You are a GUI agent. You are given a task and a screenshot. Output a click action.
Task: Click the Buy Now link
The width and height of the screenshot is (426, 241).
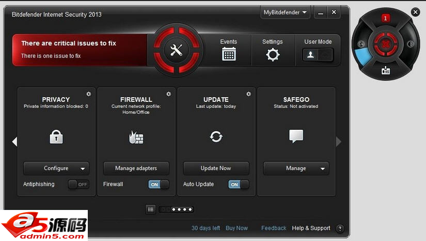(236, 228)
